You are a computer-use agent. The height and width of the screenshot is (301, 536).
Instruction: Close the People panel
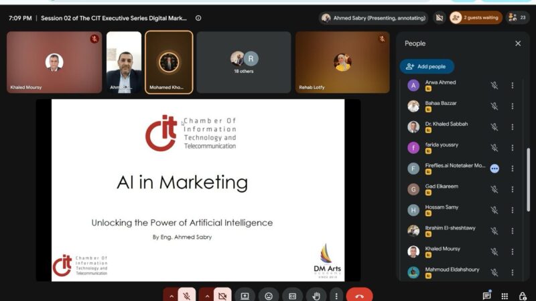click(x=518, y=43)
